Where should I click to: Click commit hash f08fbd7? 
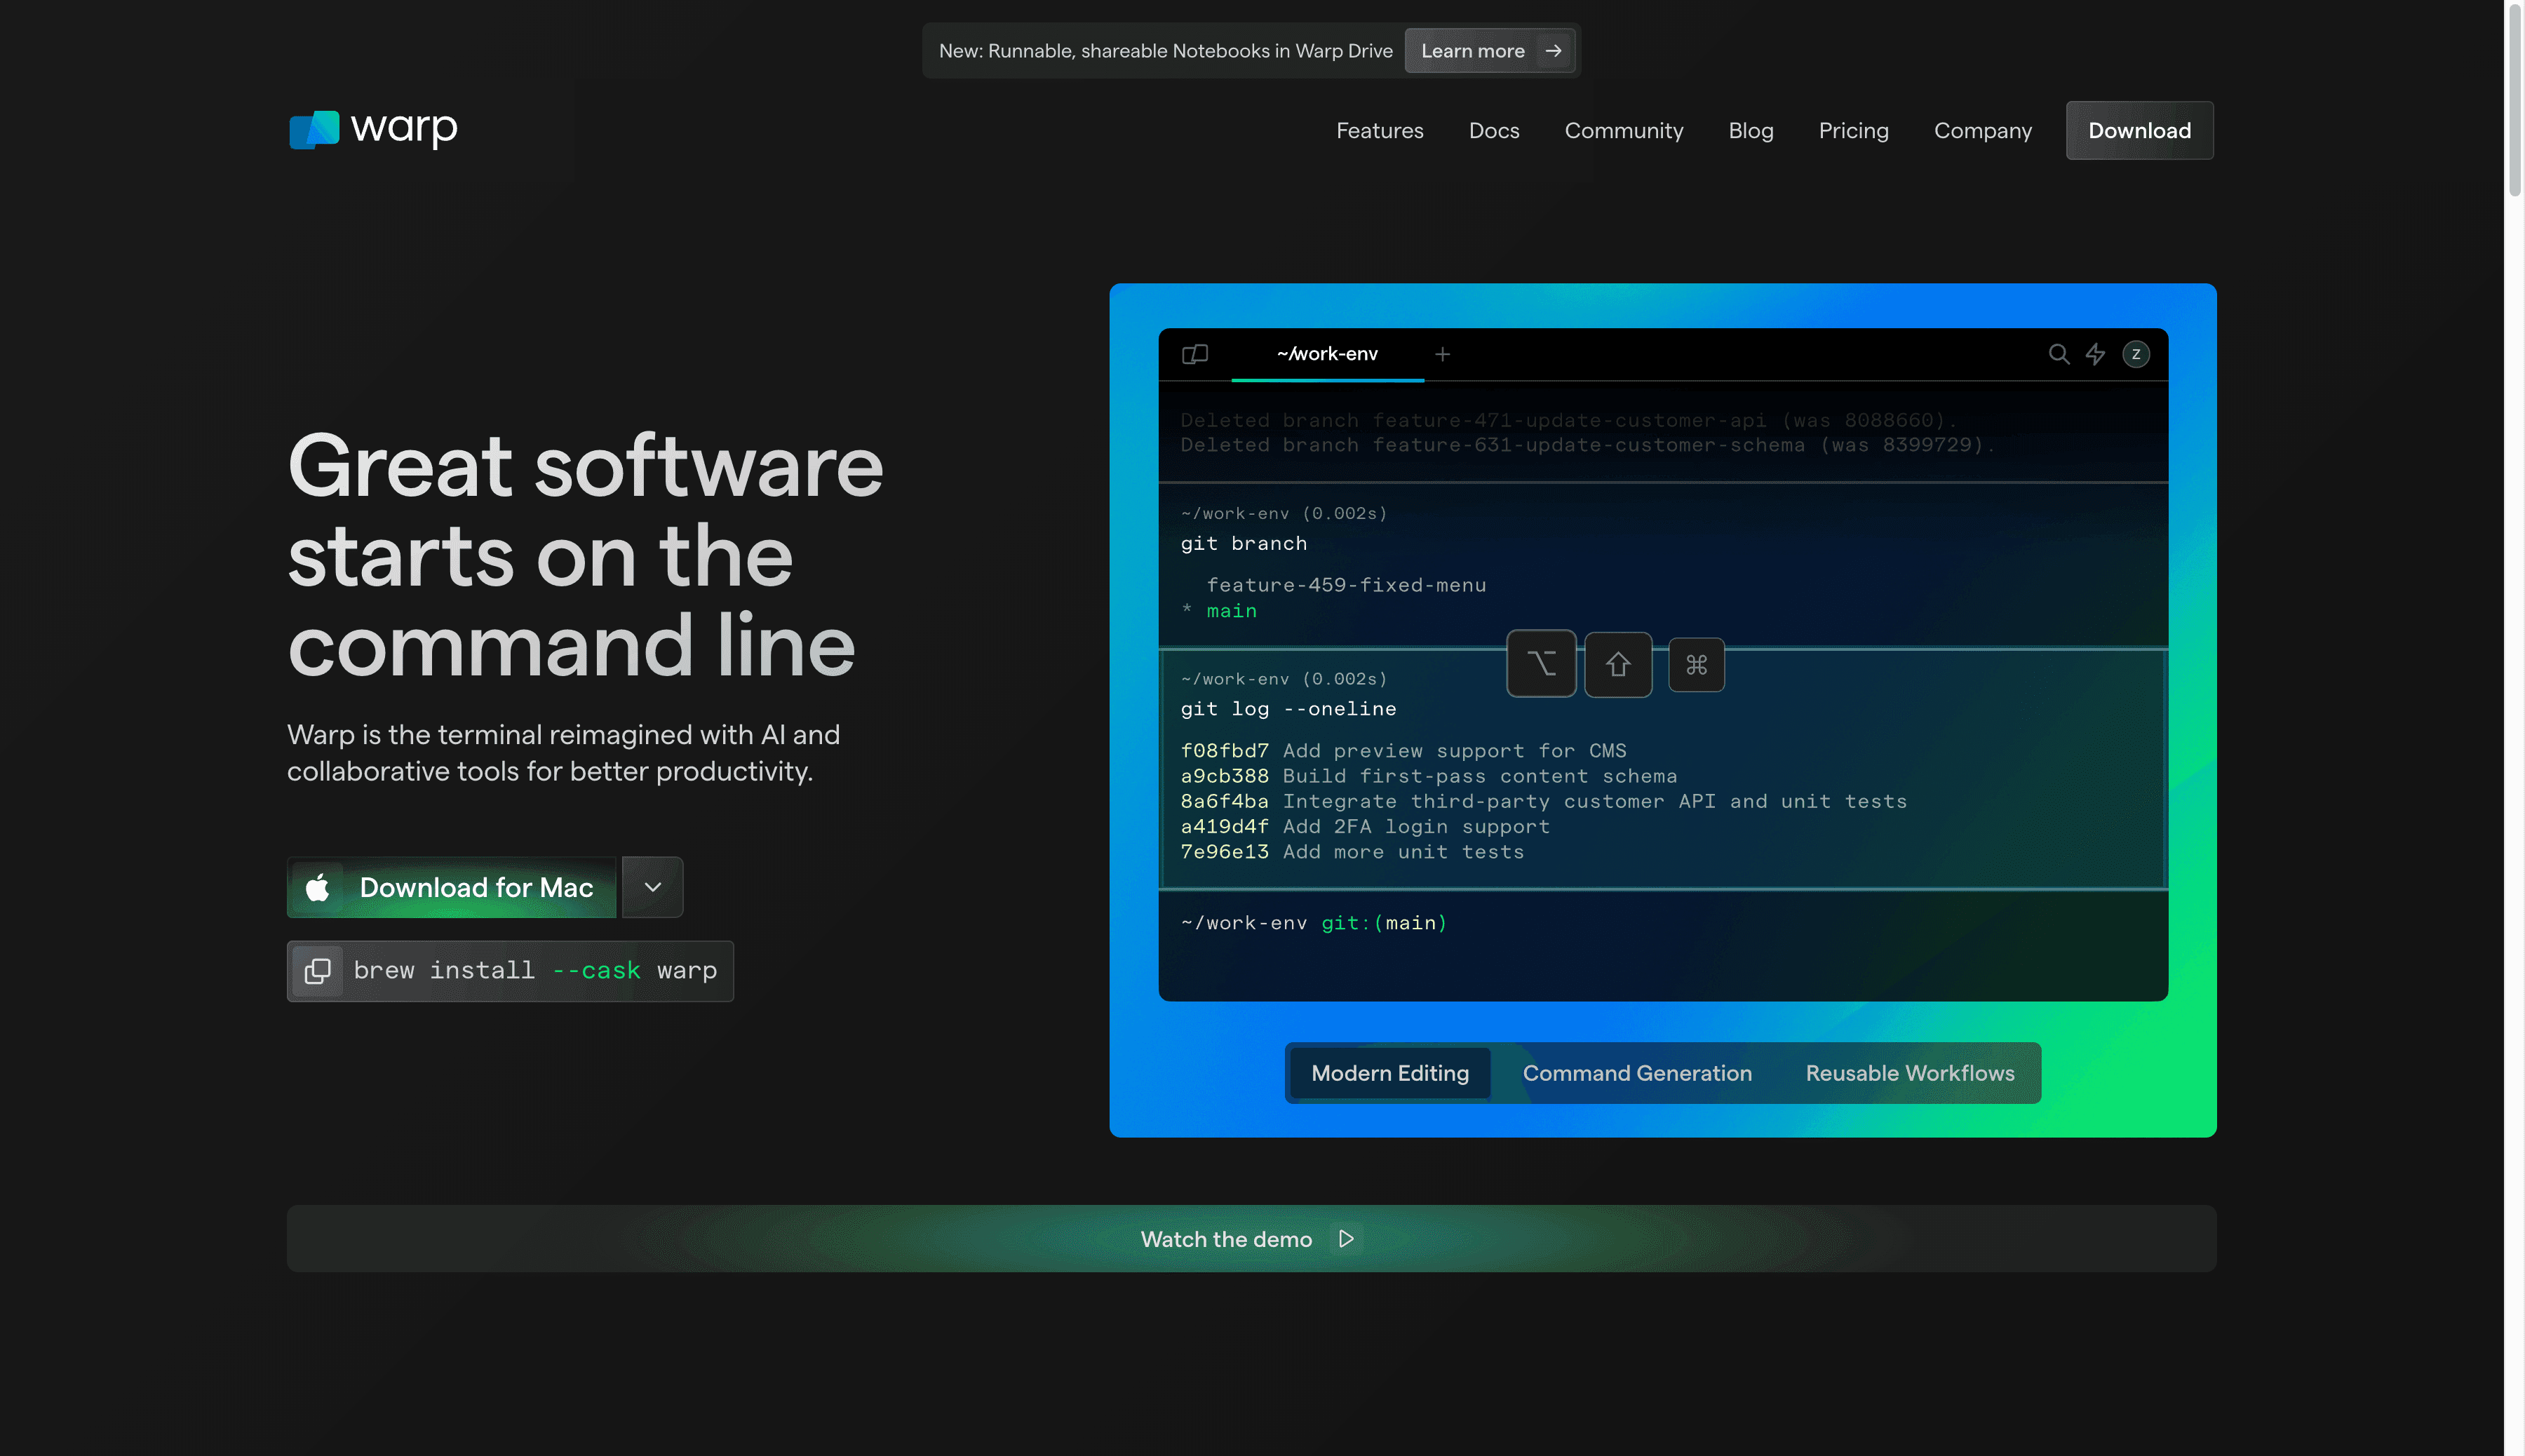pyautogui.click(x=1224, y=750)
